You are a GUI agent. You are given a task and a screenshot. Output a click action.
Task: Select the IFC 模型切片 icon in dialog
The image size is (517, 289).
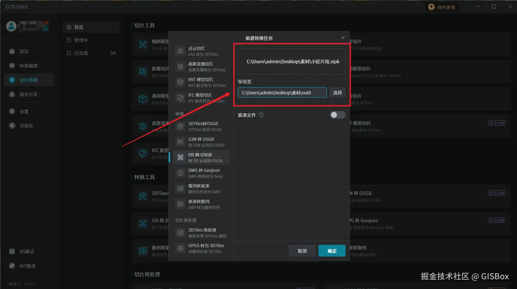180,98
